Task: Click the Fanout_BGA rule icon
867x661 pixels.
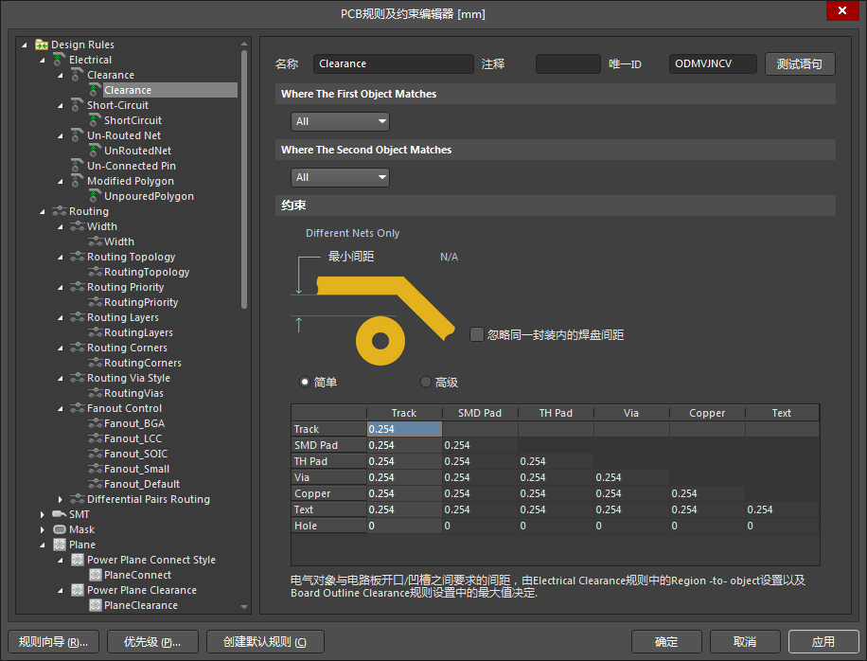Action: click(x=95, y=423)
